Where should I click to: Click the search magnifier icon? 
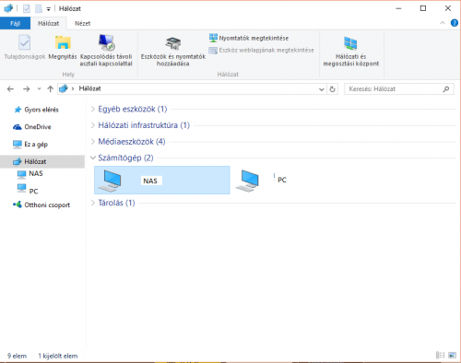coord(446,89)
